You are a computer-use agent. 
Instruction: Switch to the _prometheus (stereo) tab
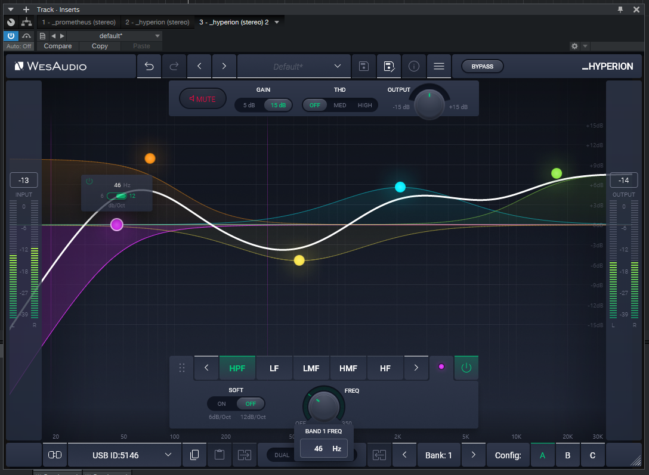(79, 22)
